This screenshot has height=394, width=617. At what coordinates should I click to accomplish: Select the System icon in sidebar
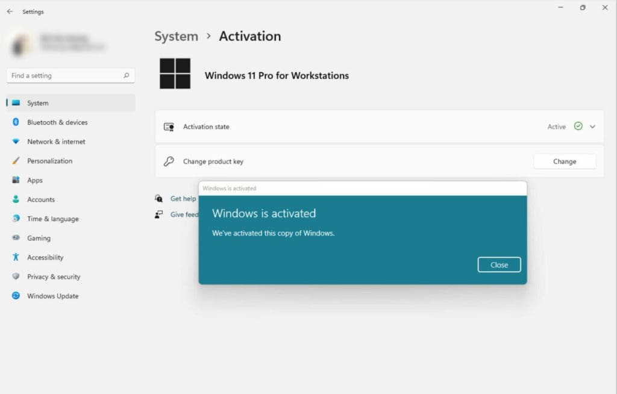pos(16,103)
